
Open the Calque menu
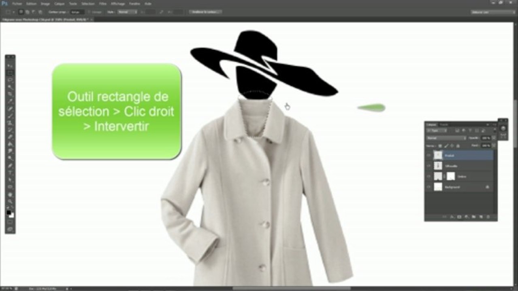click(59, 4)
